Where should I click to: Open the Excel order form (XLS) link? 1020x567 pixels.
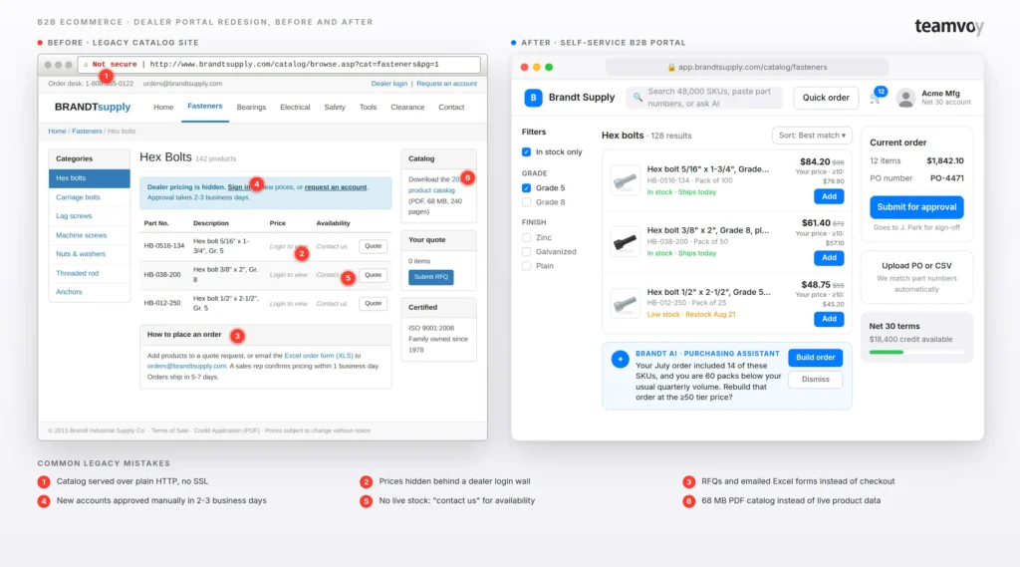tap(319, 356)
